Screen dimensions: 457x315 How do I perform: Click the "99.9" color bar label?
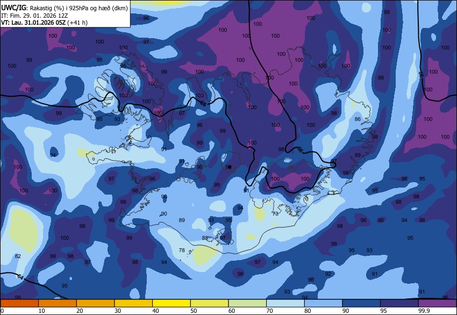coord(424,311)
